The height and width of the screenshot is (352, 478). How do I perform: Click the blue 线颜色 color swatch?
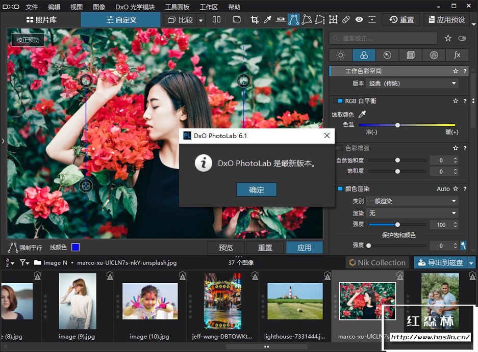[76, 248]
